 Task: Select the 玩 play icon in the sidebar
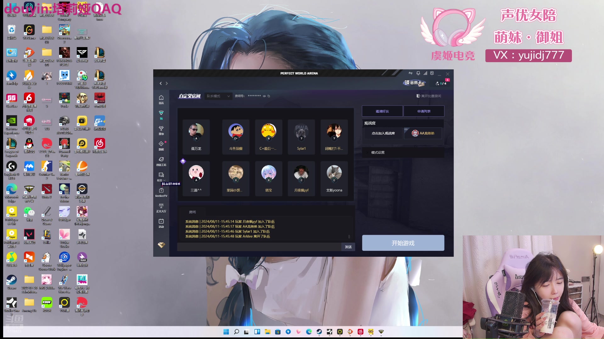[x=161, y=115]
